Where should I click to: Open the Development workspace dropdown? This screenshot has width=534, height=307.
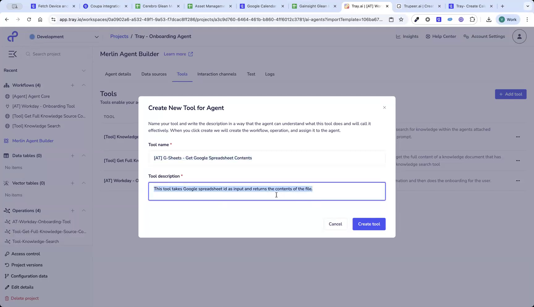[x=64, y=36]
